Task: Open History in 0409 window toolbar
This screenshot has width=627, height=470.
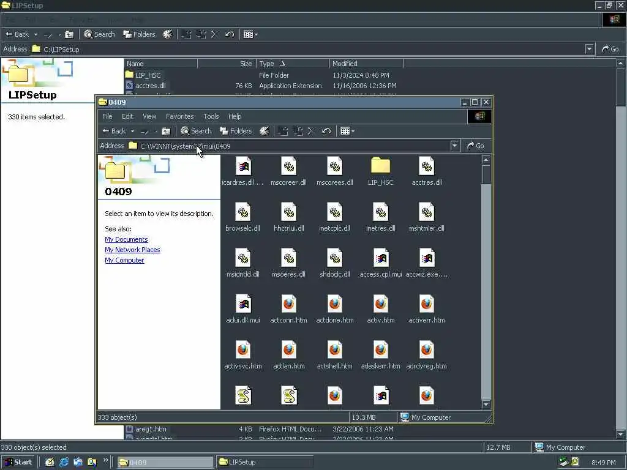Action: pos(265,131)
